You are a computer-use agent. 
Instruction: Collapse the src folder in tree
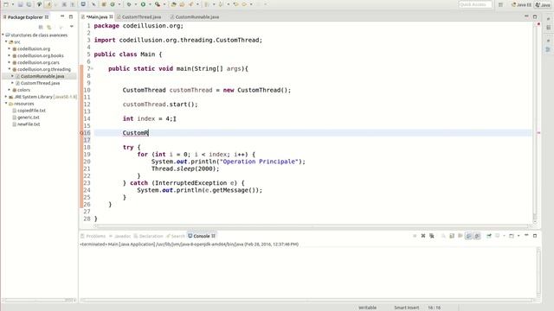click(x=6, y=41)
